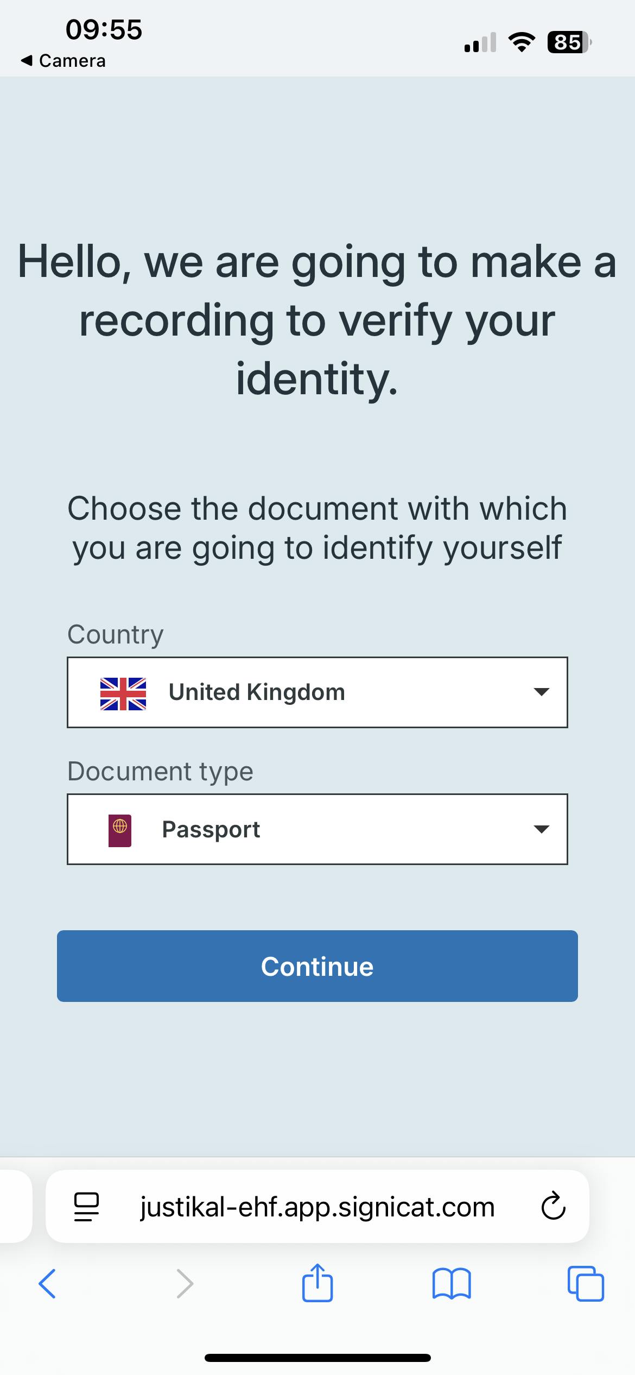Show all open Safari tabs
The height and width of the screenshot is (1375, 635).
click(586, 1284)
